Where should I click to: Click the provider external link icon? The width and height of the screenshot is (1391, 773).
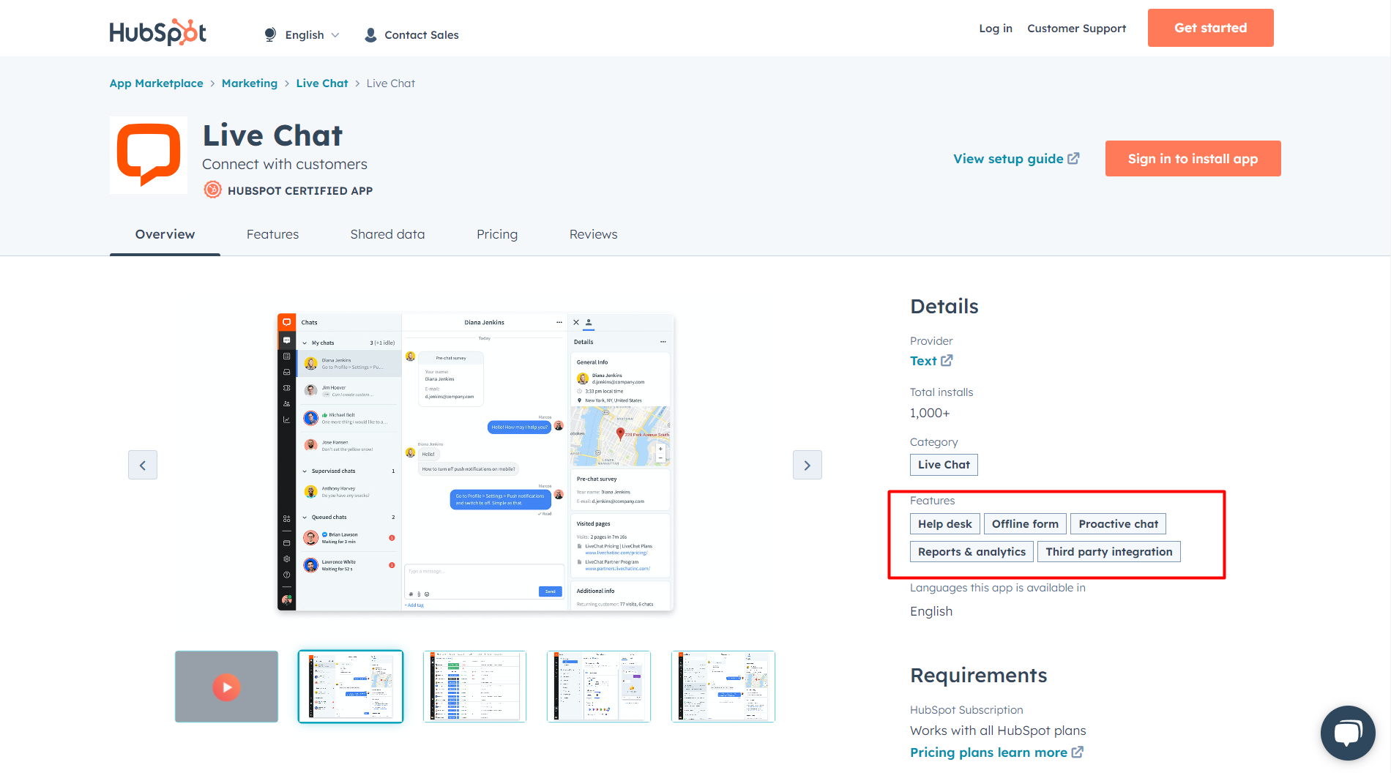[x=947, y=360]
